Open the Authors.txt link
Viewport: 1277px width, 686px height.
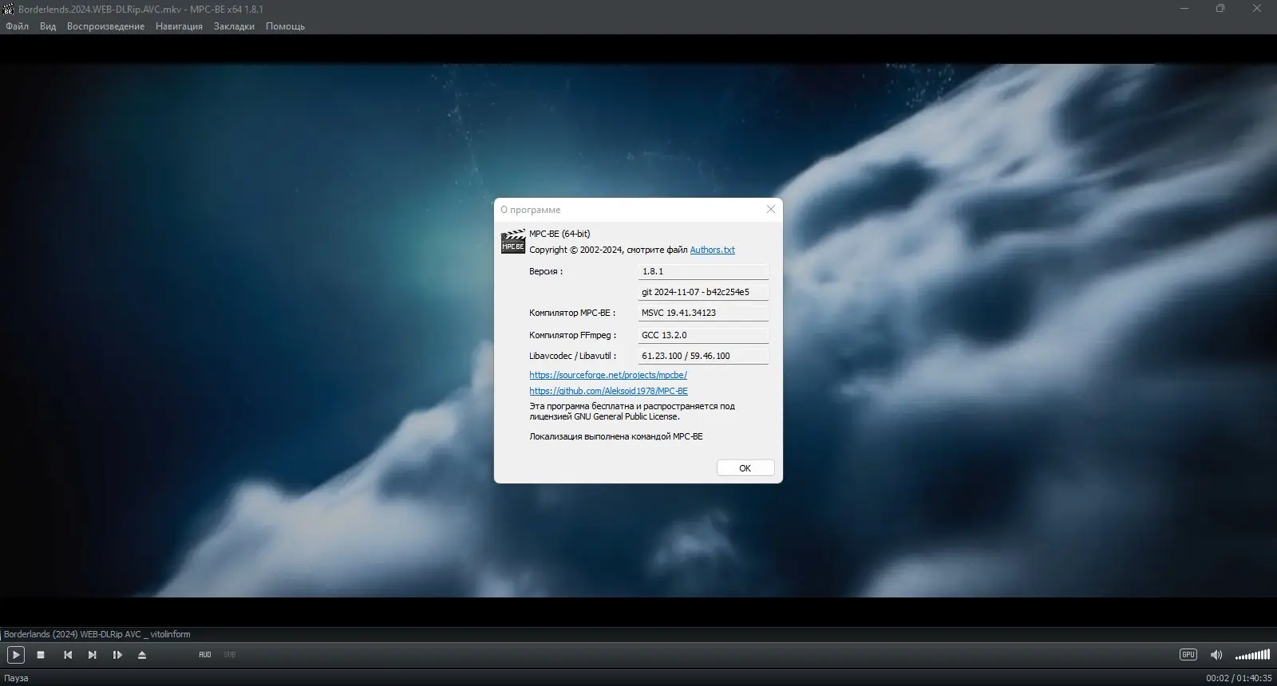tap(712, 250)
